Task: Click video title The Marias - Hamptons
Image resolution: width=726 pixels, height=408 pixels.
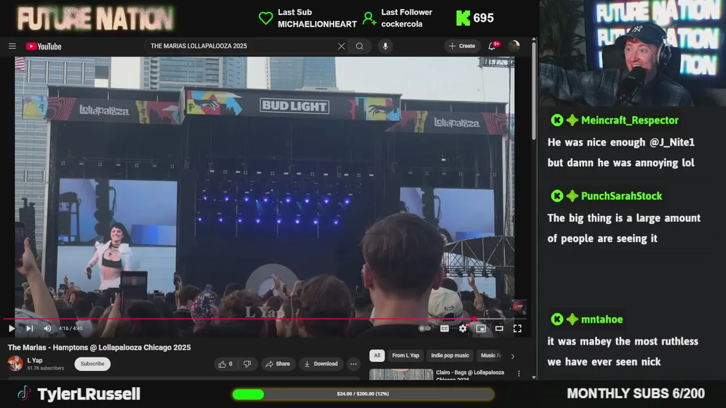Action: 99,347
